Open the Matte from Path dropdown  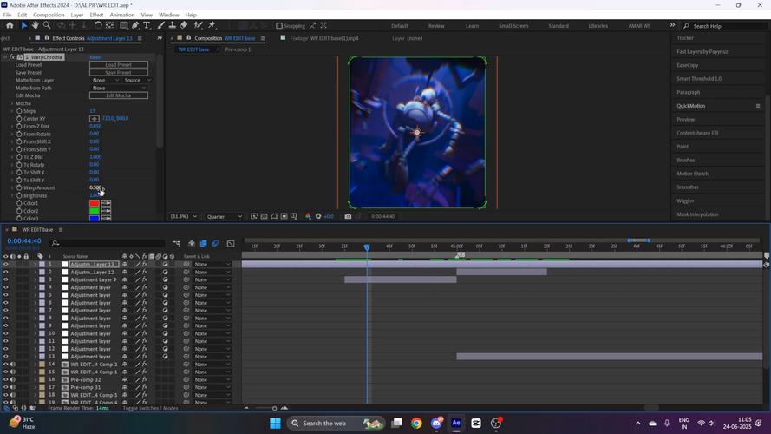pyautogui.click(x=119, y=88)
